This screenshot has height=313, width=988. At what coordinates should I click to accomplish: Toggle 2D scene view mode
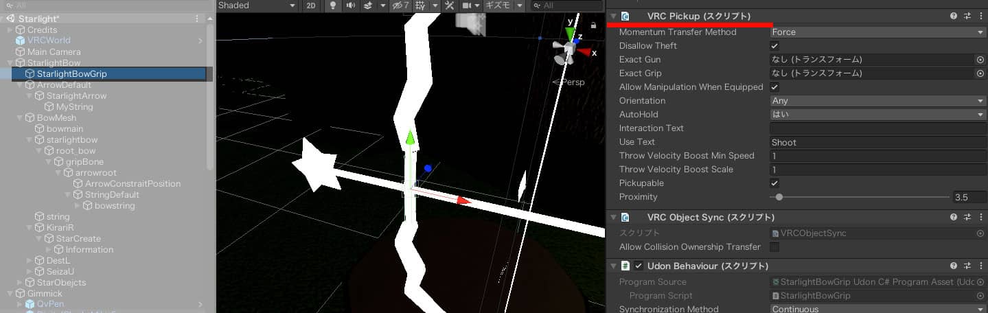point(311,5)
